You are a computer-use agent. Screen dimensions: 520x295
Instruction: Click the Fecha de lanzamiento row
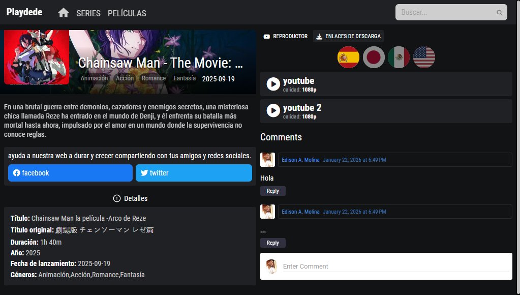click(60, 263)
